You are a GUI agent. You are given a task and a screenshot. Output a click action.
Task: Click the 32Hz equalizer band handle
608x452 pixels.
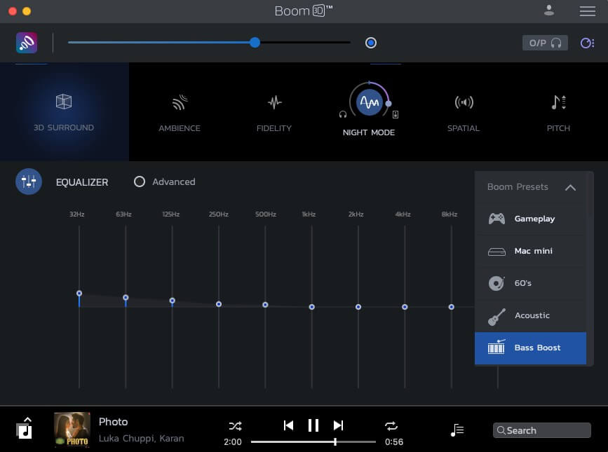tap(79, 293)
